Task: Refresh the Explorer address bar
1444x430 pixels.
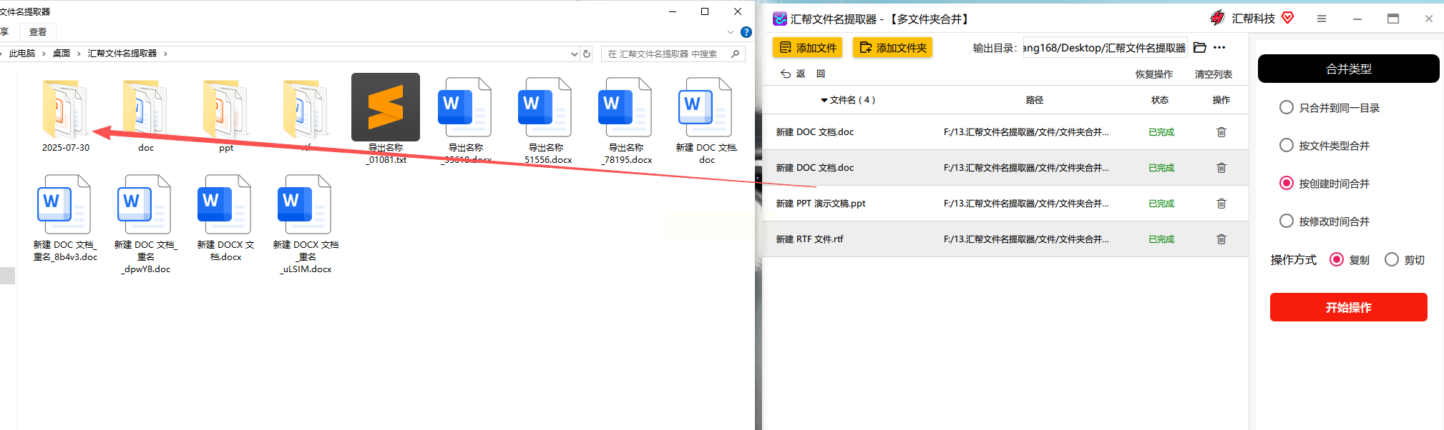Action: point(587,54)
